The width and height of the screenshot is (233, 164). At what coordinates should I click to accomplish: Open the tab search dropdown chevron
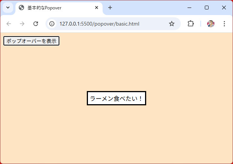[8, 8]
